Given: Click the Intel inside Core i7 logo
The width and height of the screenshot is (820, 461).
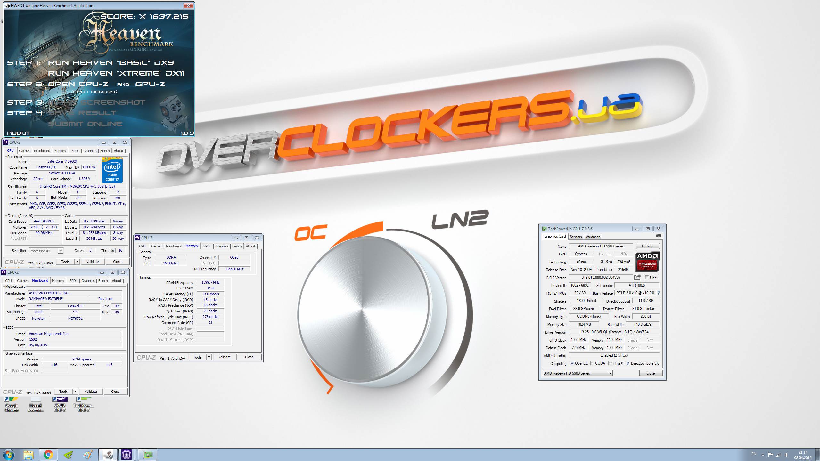Looking at the screenshot, I should tap(112, 170).
